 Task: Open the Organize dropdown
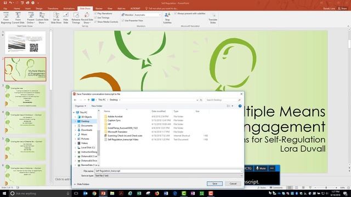81,106
